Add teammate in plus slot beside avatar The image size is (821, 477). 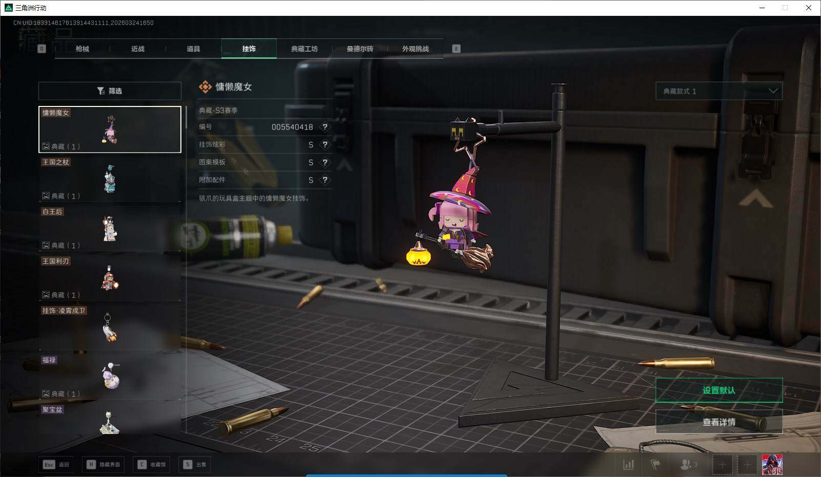click(x=747, y=464)
